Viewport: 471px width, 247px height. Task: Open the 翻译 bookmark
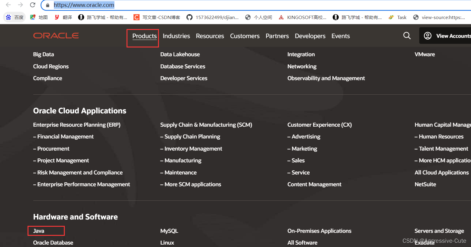coord(63,17)
